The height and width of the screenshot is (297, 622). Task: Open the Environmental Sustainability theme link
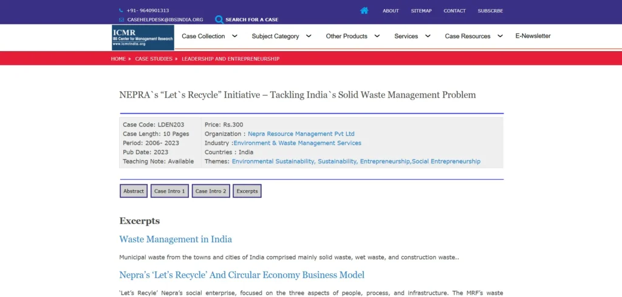click(x=274, y=162)
